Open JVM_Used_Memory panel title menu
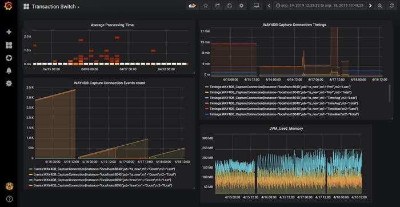The height and width of the screenshot is (207, 400). (287, 129)
